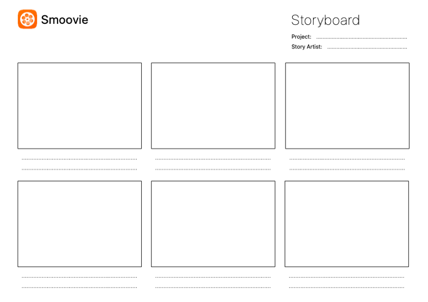Click the Smoovie brand name text
The width and height of the screenshot is (428, 302).
tap(64, 20)
